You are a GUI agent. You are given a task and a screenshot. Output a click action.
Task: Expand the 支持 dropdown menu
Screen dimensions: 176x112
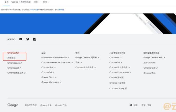[x=46, y=2]
